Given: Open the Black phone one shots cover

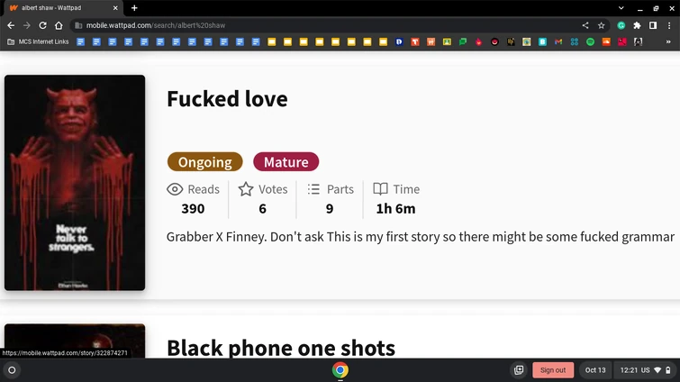Looking at the screenshot, I should (x=75, y=341).
